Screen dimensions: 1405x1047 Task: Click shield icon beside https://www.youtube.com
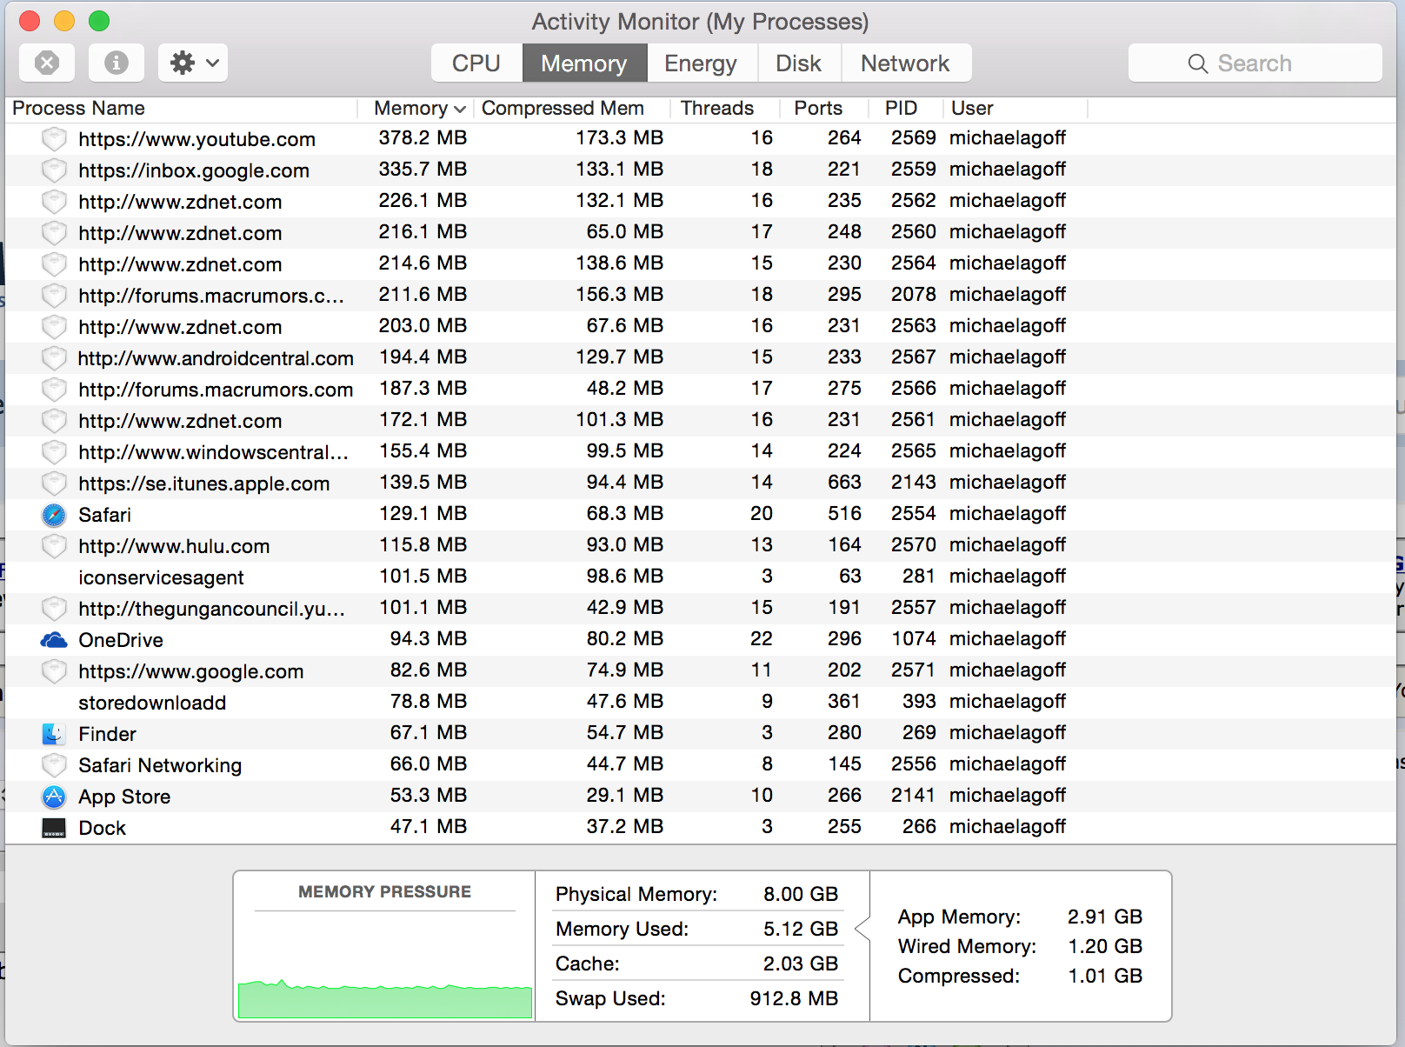point(54,139)
